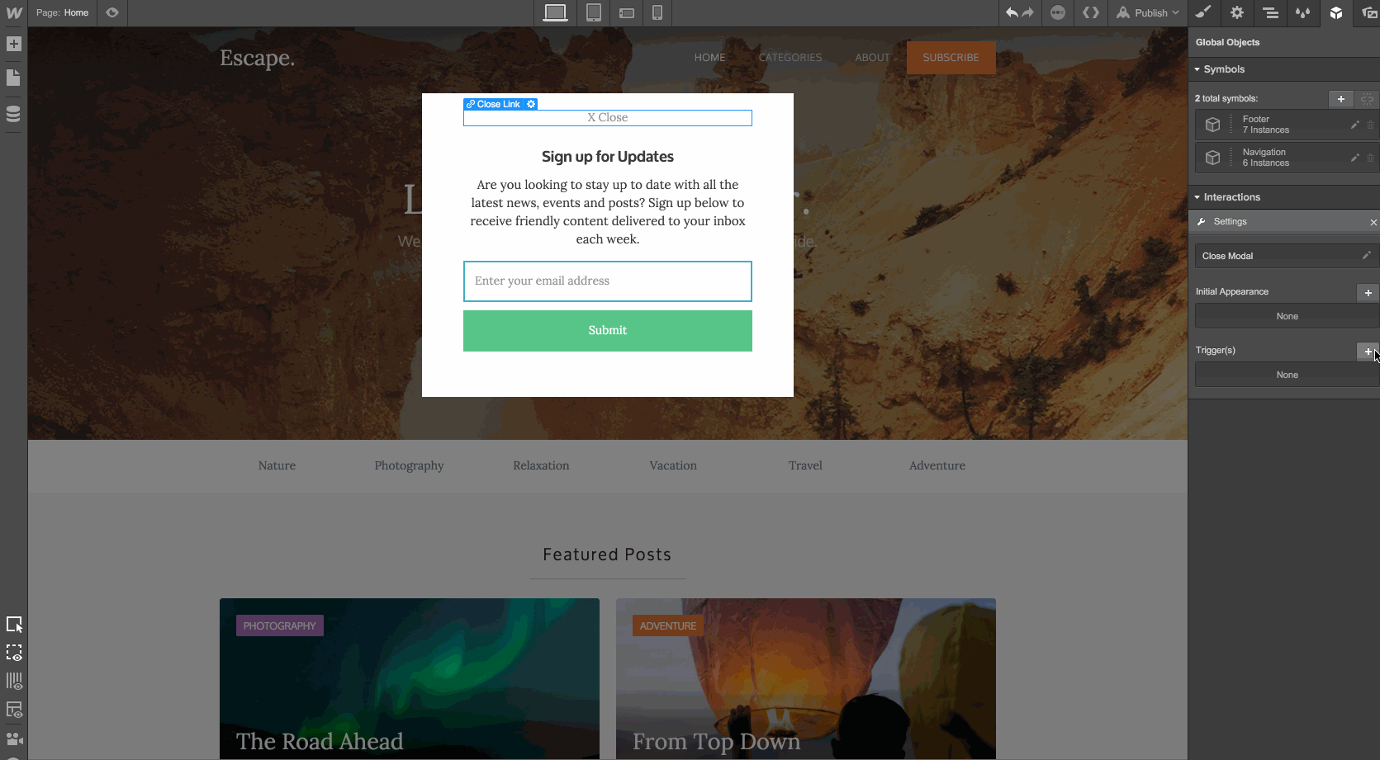The image size is (1380, 760).
Task: Open the Vacation category link
Action: [x=673, y=465]
